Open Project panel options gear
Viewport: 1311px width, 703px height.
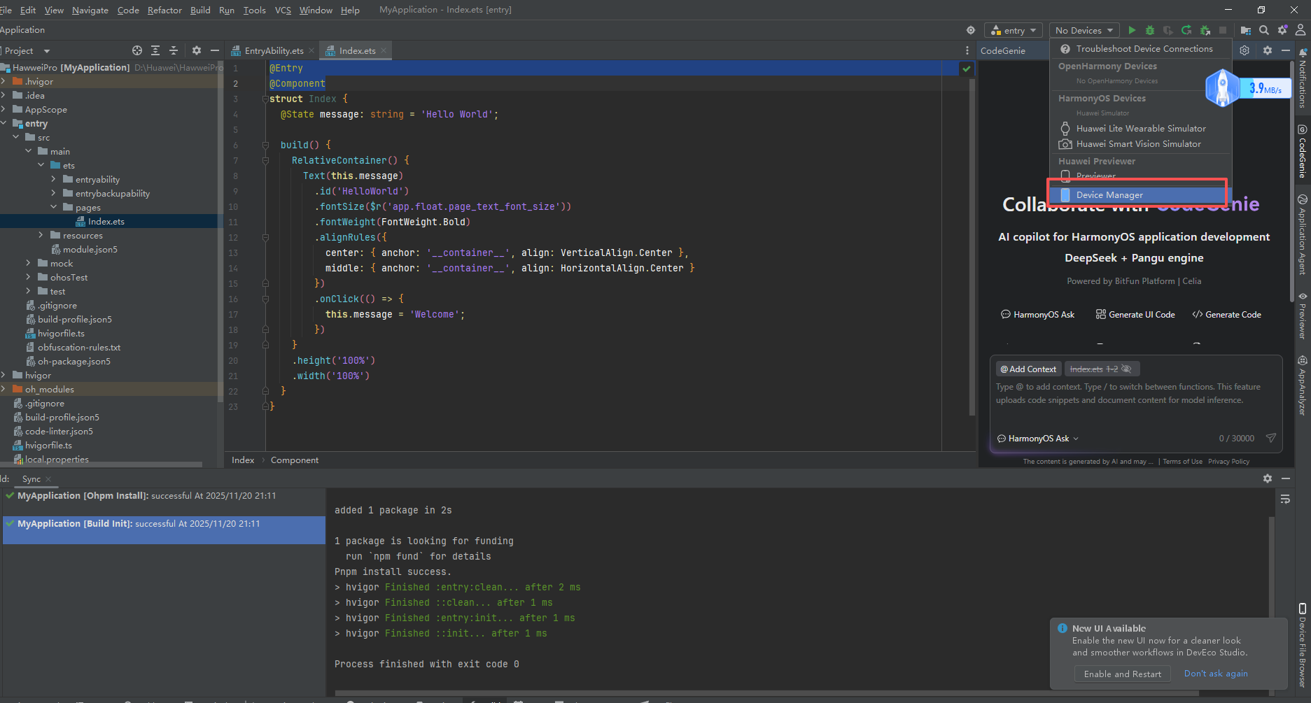pyautogui.click(x=197, y=50)
